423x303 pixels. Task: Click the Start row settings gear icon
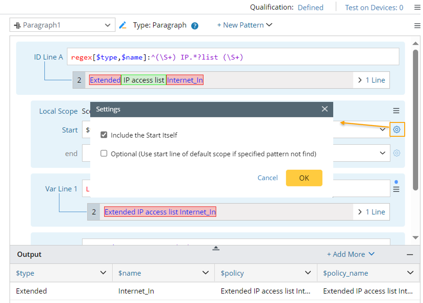tap(397, 130)
